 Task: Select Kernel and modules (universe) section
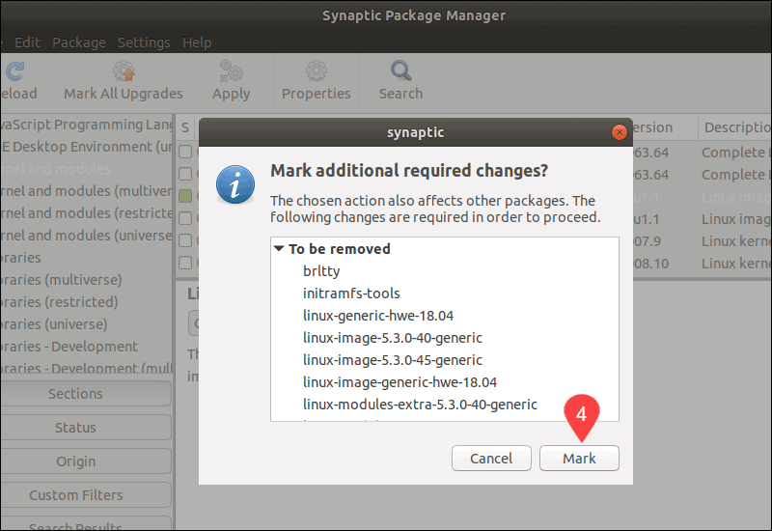[86, 236]
